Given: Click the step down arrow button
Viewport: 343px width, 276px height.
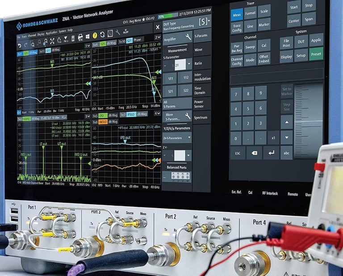Looking at the screenshot, I should [287, 138].
